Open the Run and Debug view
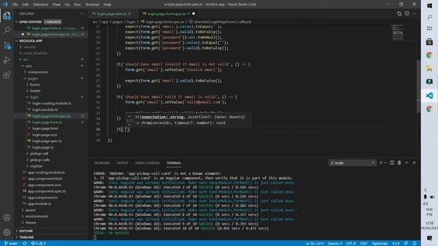438x246 pixels. pos(7,60)
